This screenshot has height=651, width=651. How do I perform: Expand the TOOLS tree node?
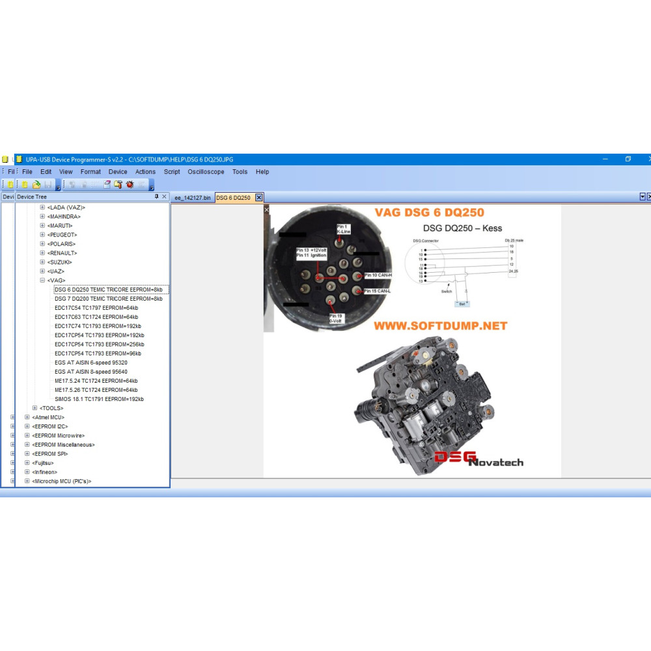tap(35, 408)
